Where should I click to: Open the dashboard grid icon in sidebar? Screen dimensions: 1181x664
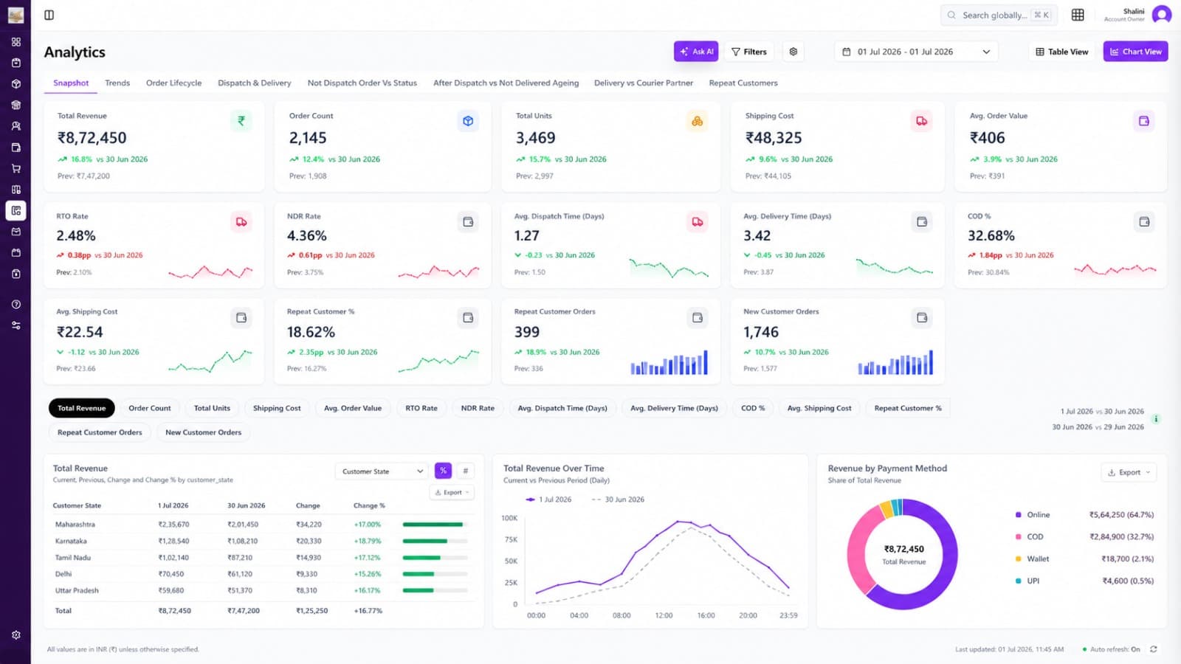click(16, 42)
